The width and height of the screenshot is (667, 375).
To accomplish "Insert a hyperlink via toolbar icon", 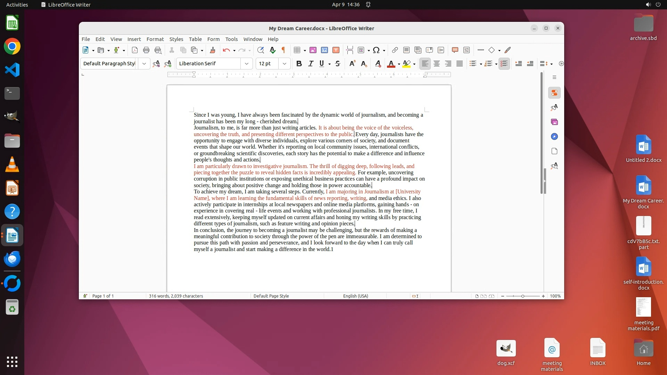I will 395,50.
